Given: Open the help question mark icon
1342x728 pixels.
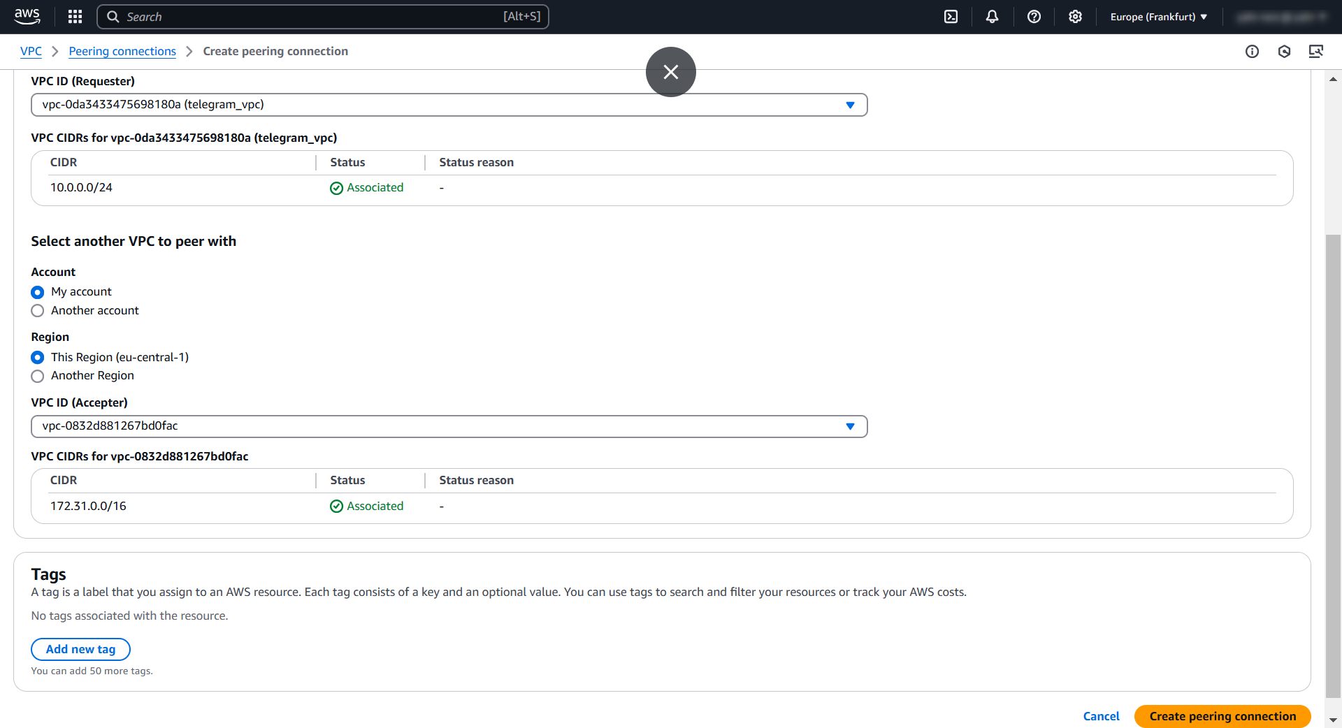Looking at the screenshot, I should (1034, 17).
